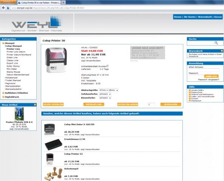Click the Suche text field
Screen dimensions: 224x181
pyautogui.click(x=201, y=43)
